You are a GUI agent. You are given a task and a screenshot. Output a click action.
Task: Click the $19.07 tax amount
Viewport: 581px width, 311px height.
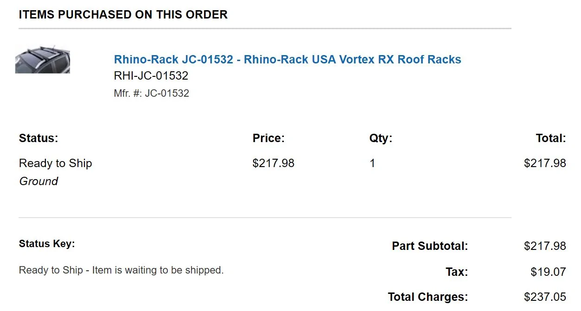pos(549,272)
